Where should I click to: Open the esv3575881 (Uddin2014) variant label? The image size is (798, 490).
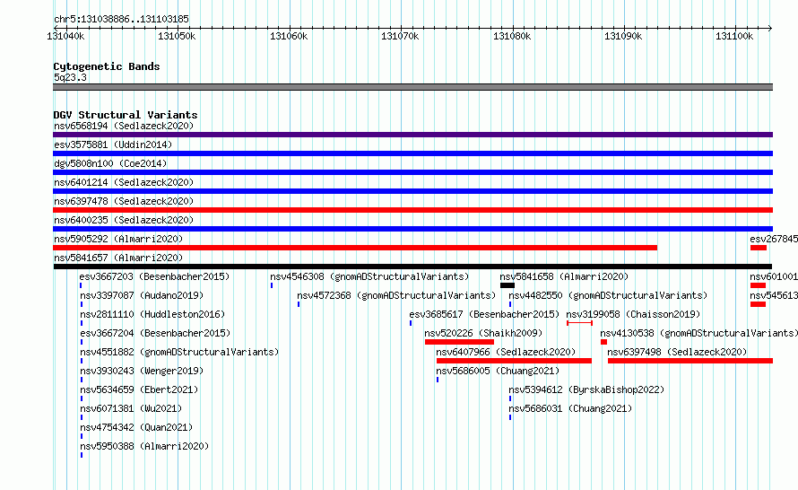[113, 144]
